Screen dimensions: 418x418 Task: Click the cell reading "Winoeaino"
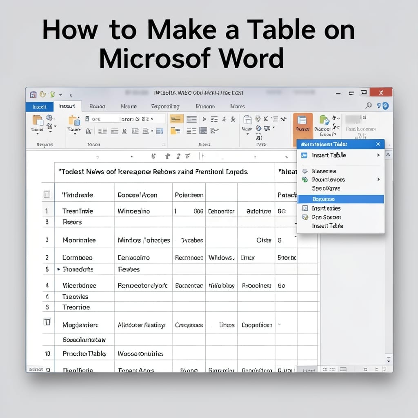(x=143, y=209)
